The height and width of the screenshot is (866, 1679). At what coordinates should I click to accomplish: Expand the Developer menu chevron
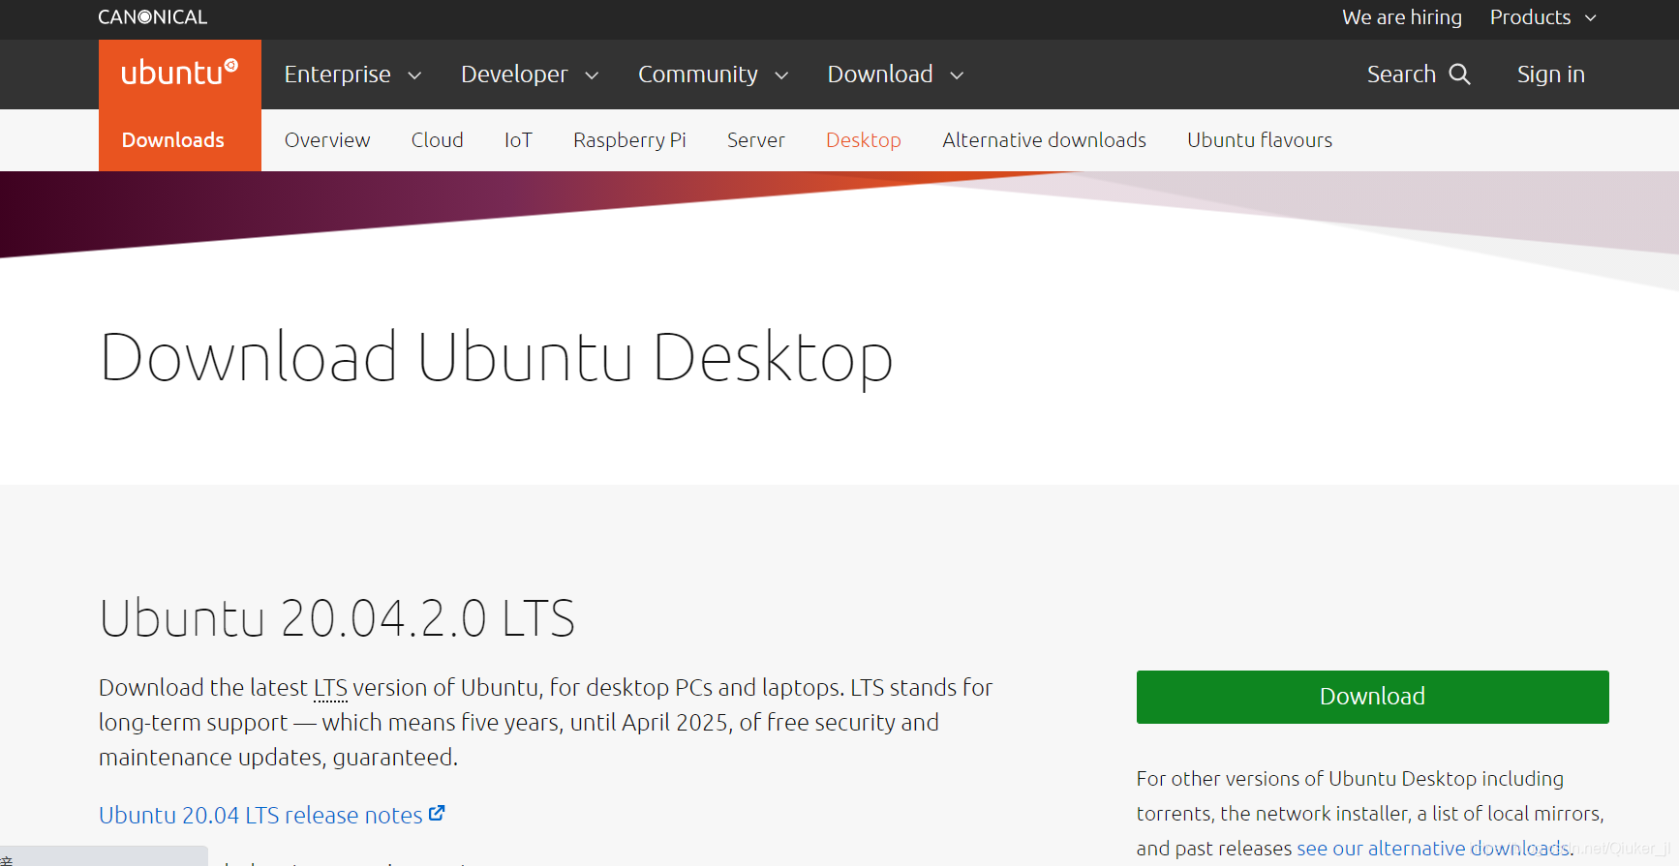click(592, 75)
